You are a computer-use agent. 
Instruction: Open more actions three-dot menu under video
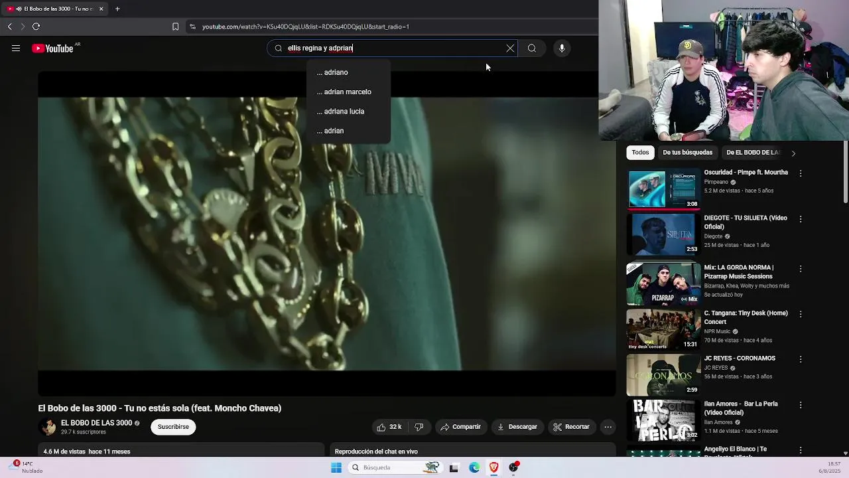608,427
